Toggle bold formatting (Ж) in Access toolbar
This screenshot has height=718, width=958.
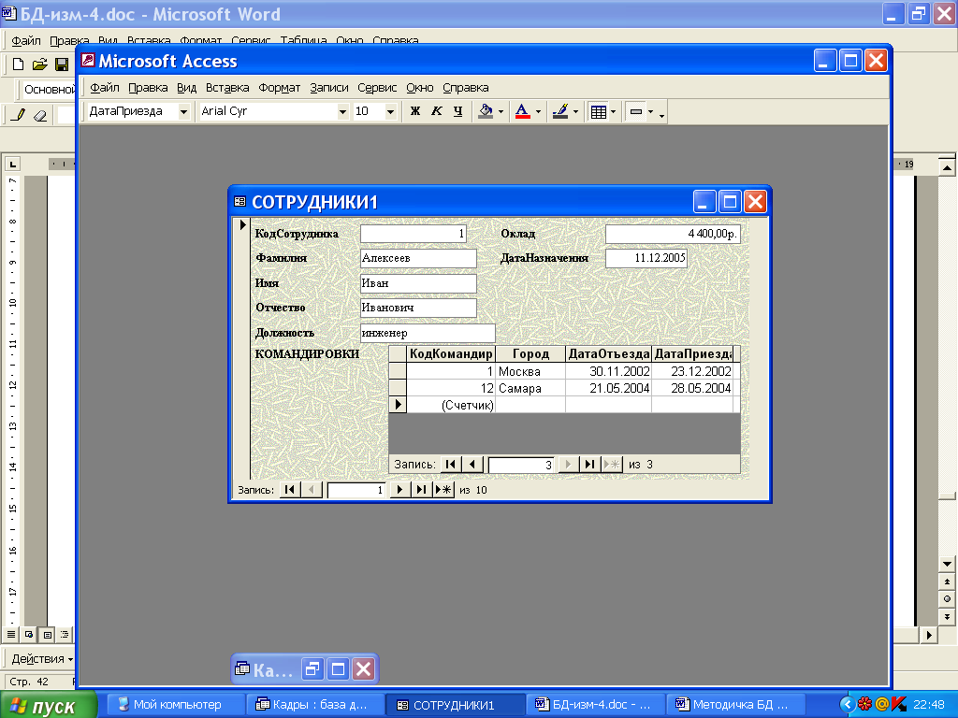pos(415,111)
